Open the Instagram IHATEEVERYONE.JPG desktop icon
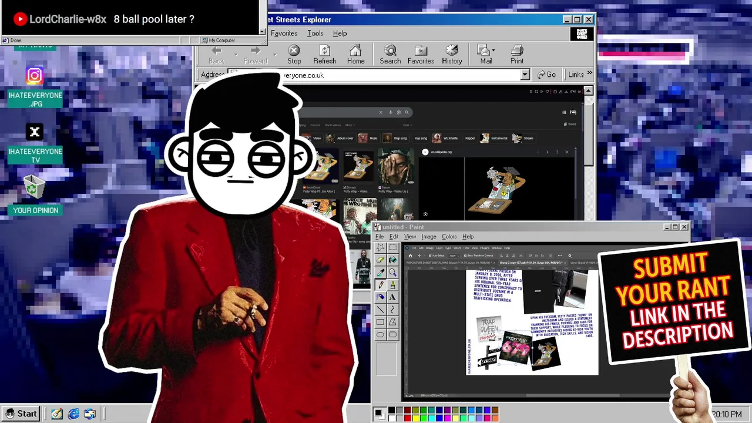Image resolution: width=752 pixels, height=423 pixels. [35, 87]
